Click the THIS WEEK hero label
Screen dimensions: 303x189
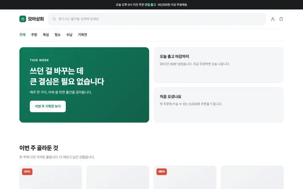tap(39, 60)
